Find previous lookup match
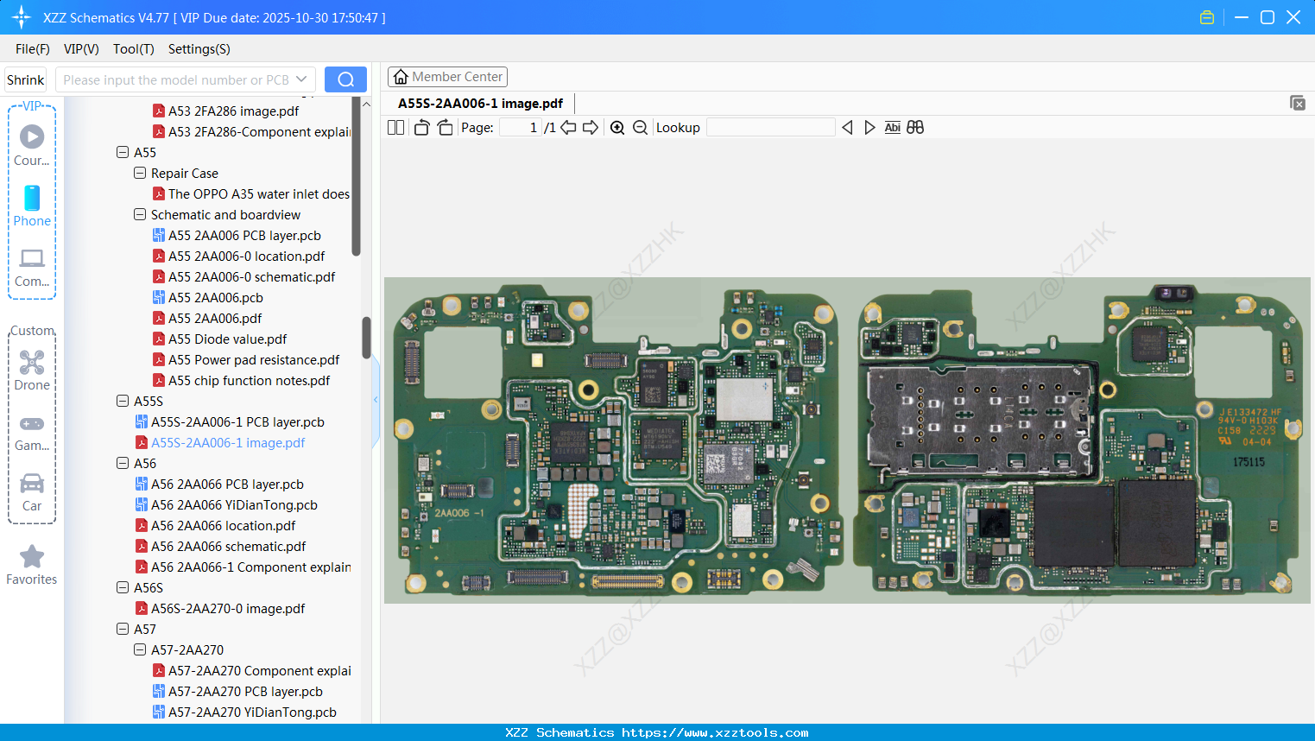The height and width of the screenshot is (741, 1315). coord(847,128)
